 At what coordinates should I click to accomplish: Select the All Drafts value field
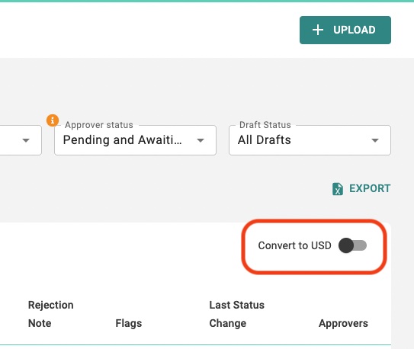[310, 140]
